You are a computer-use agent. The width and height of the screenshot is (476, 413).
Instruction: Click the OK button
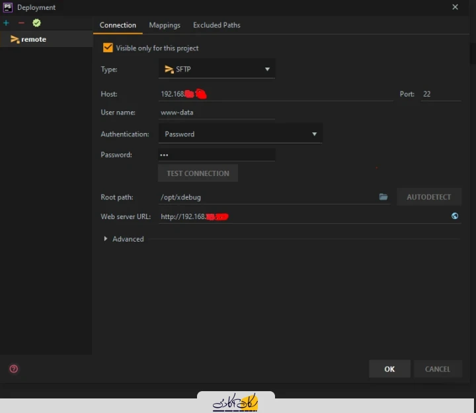[x=389, y=369]
